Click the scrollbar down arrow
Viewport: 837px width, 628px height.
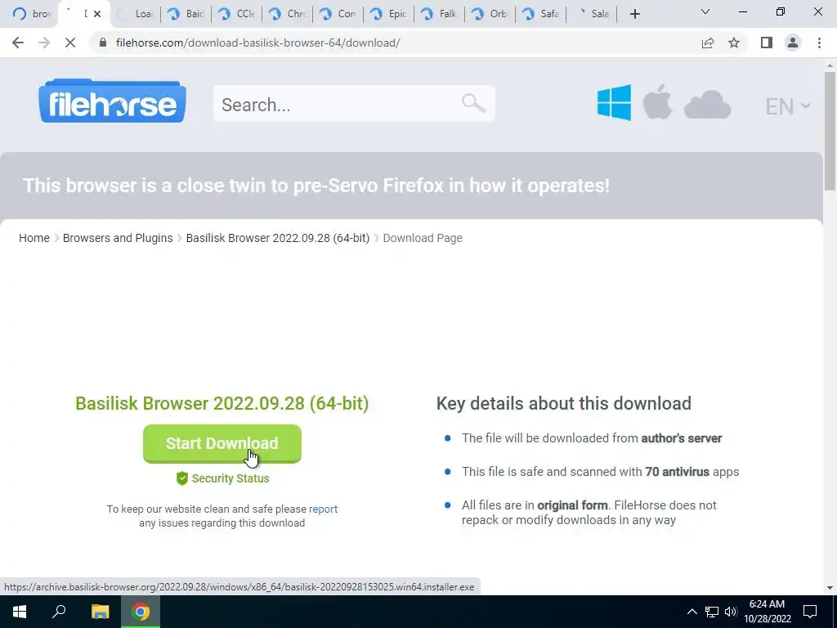click(x=830, y=587)
